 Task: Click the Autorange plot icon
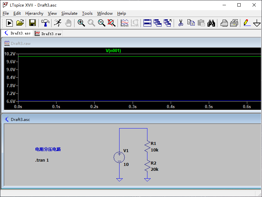coord(125,23)
